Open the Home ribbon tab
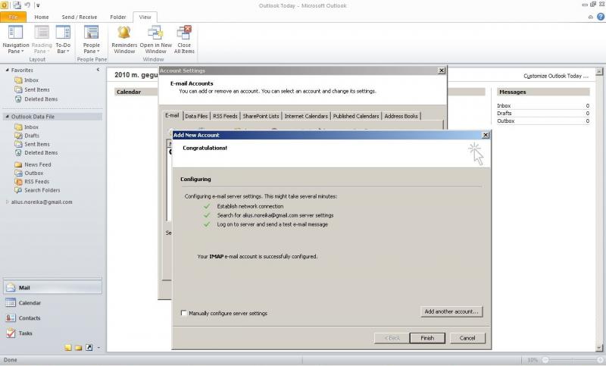 point(42,17)
